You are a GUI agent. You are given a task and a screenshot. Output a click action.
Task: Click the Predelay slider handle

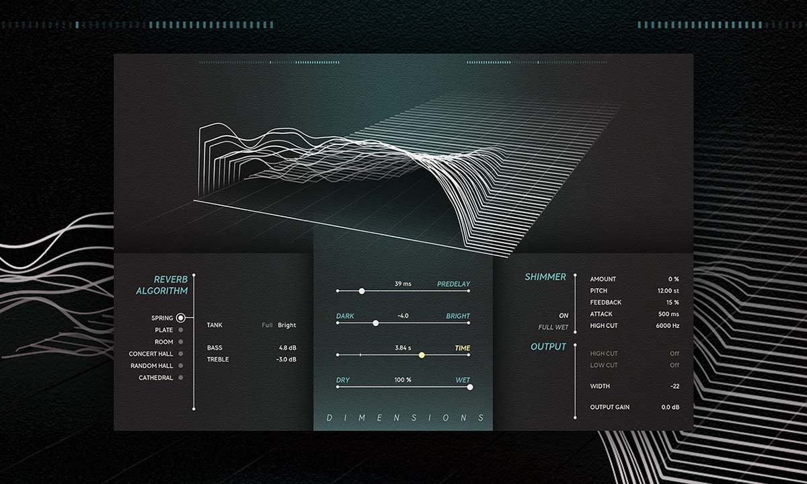[362, 291]
